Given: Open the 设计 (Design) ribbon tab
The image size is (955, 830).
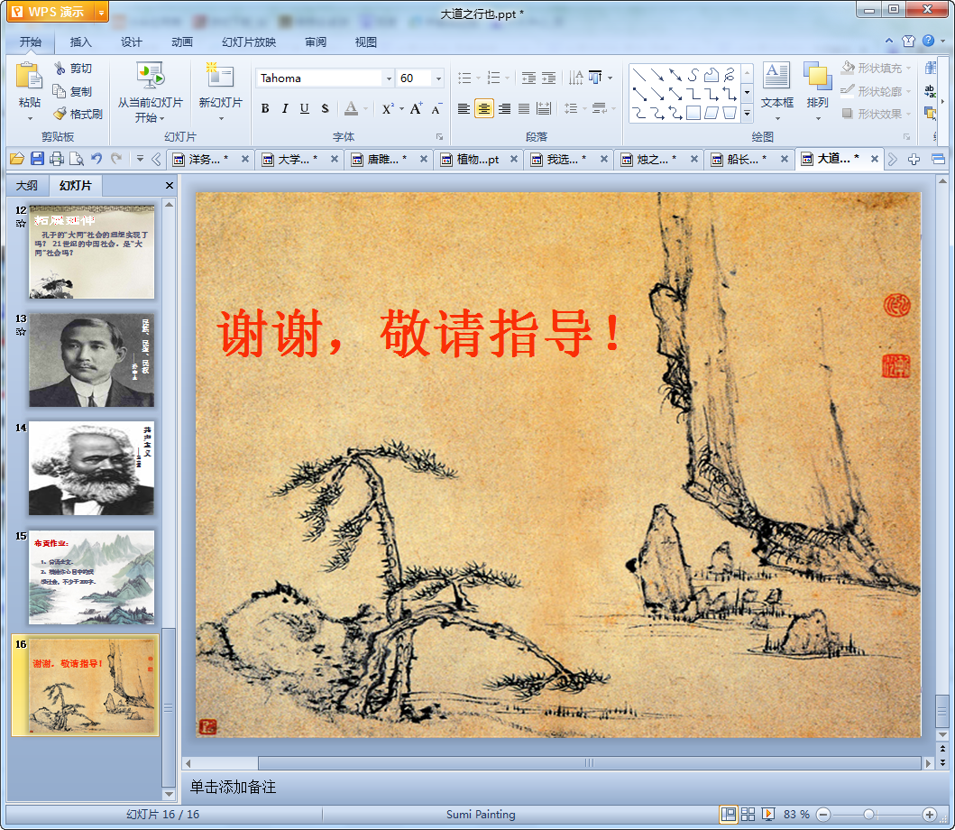Looking at the screenshot, I should pyautogui.click(x=131, y=42).
